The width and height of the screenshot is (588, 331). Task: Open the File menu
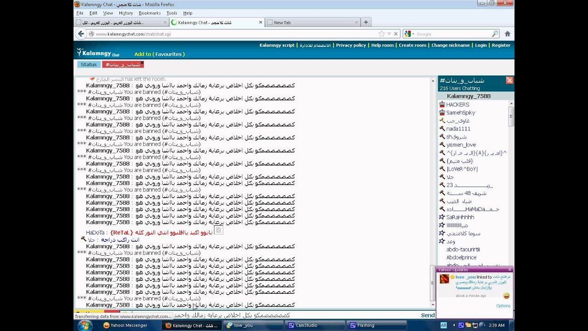80,13
